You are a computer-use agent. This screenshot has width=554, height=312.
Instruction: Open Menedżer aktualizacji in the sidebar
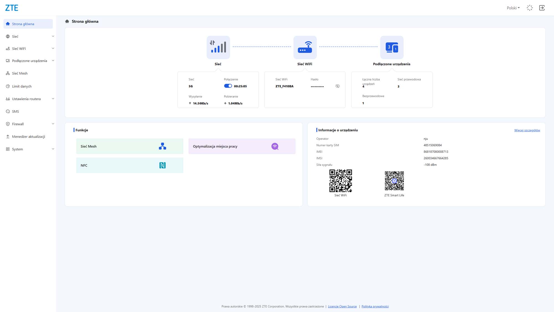point(28,136)
